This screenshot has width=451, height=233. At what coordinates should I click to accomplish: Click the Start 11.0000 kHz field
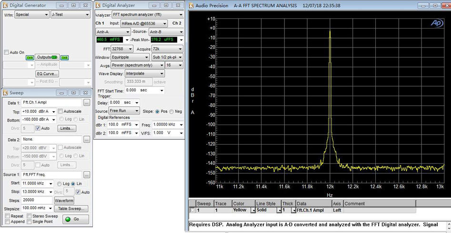tap(37, 183)
